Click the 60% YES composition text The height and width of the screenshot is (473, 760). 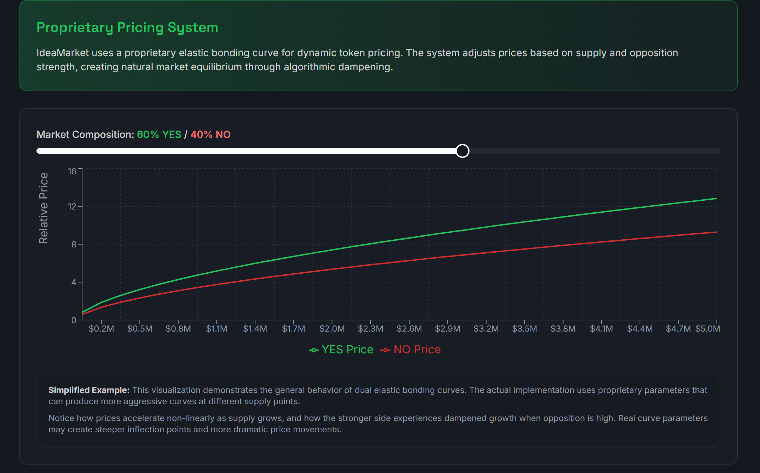point(159,134)
